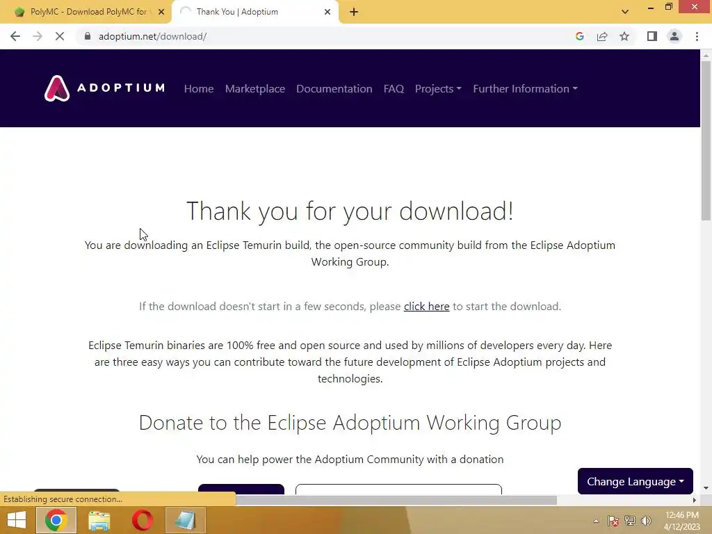Open Opera browser from the taskbar
This screenshot has height=534, width=712.
[x=142, y=520]
